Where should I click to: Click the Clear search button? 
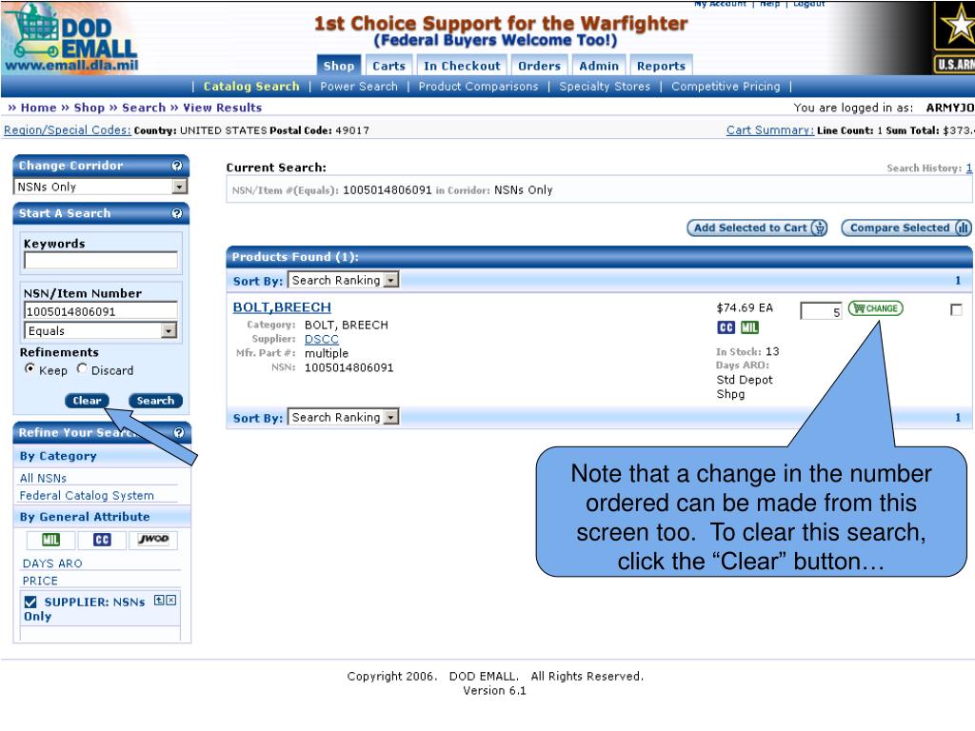coord(87,401)
